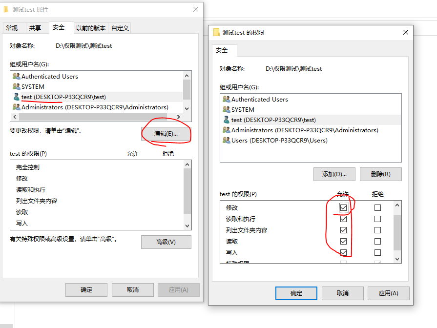Select Authenticated Users group icon in permissions dialog
Image resolution: width=437 pixels, height=328 pixels.
[226, 99]
